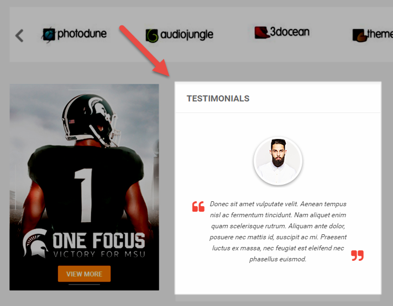Select the bearded man avatar
393x306 pixels.
pyautogui.click(x=278, y=161)
